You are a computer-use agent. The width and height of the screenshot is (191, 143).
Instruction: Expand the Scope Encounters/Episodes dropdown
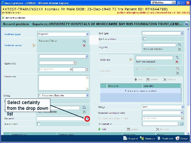coord(87,95)
